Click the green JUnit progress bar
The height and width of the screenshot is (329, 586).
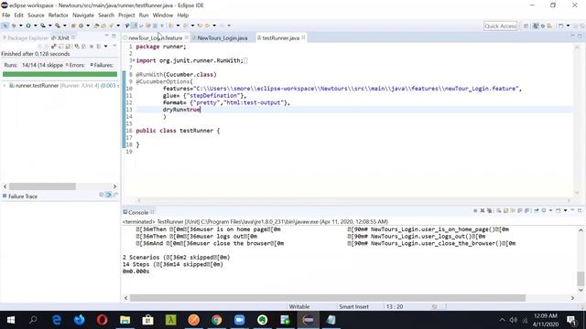pyautogui.click(x=60, y=74)
